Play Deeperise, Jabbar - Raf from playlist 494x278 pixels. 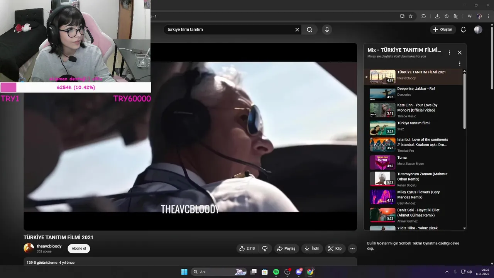(413, 94)
